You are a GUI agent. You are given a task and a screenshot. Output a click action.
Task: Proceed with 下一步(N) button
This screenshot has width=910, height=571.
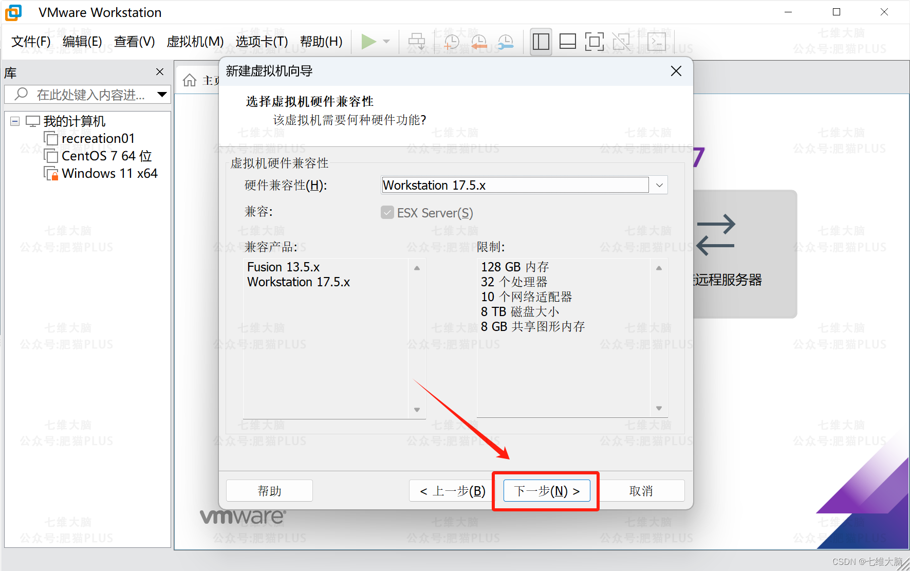pos(547,491)
